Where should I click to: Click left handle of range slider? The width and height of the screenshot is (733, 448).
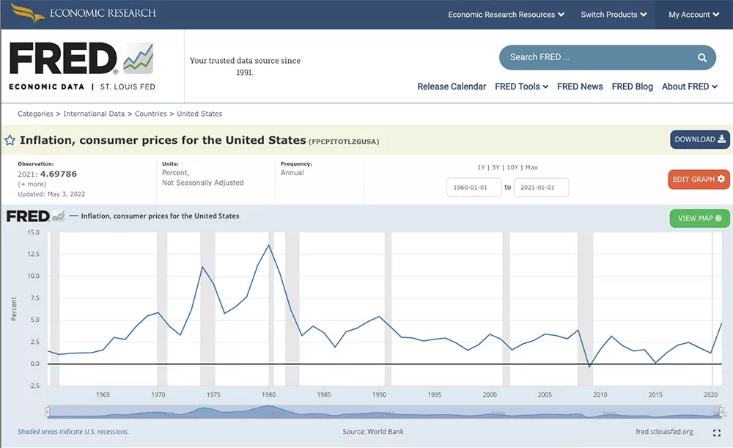pos(47,412)
